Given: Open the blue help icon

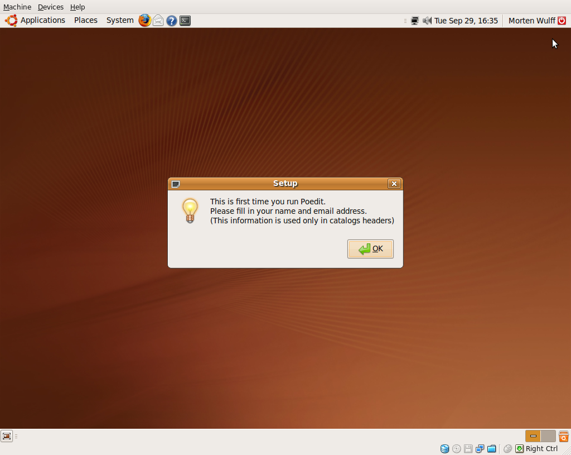Looking at the screenshot, I should (172, 21).
